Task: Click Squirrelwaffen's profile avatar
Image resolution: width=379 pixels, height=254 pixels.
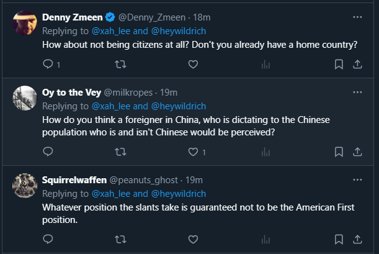Action: pos(24,185)
